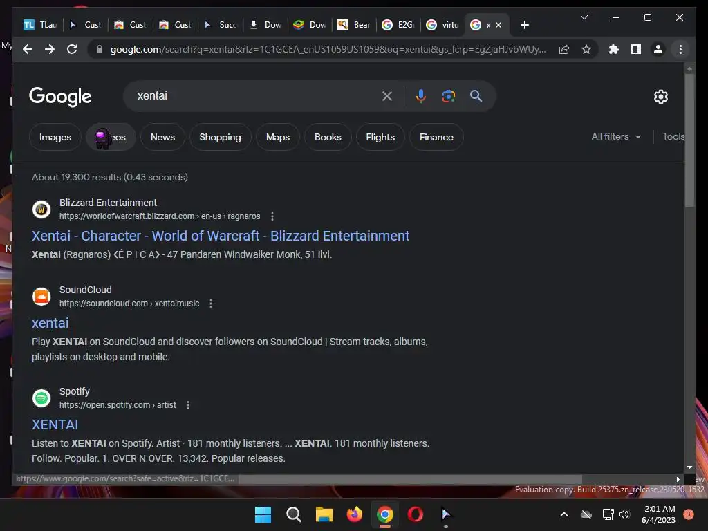Viewport: 708px width, 531px height.
Task: Filter results by Shopping
Action: point(221,137)
